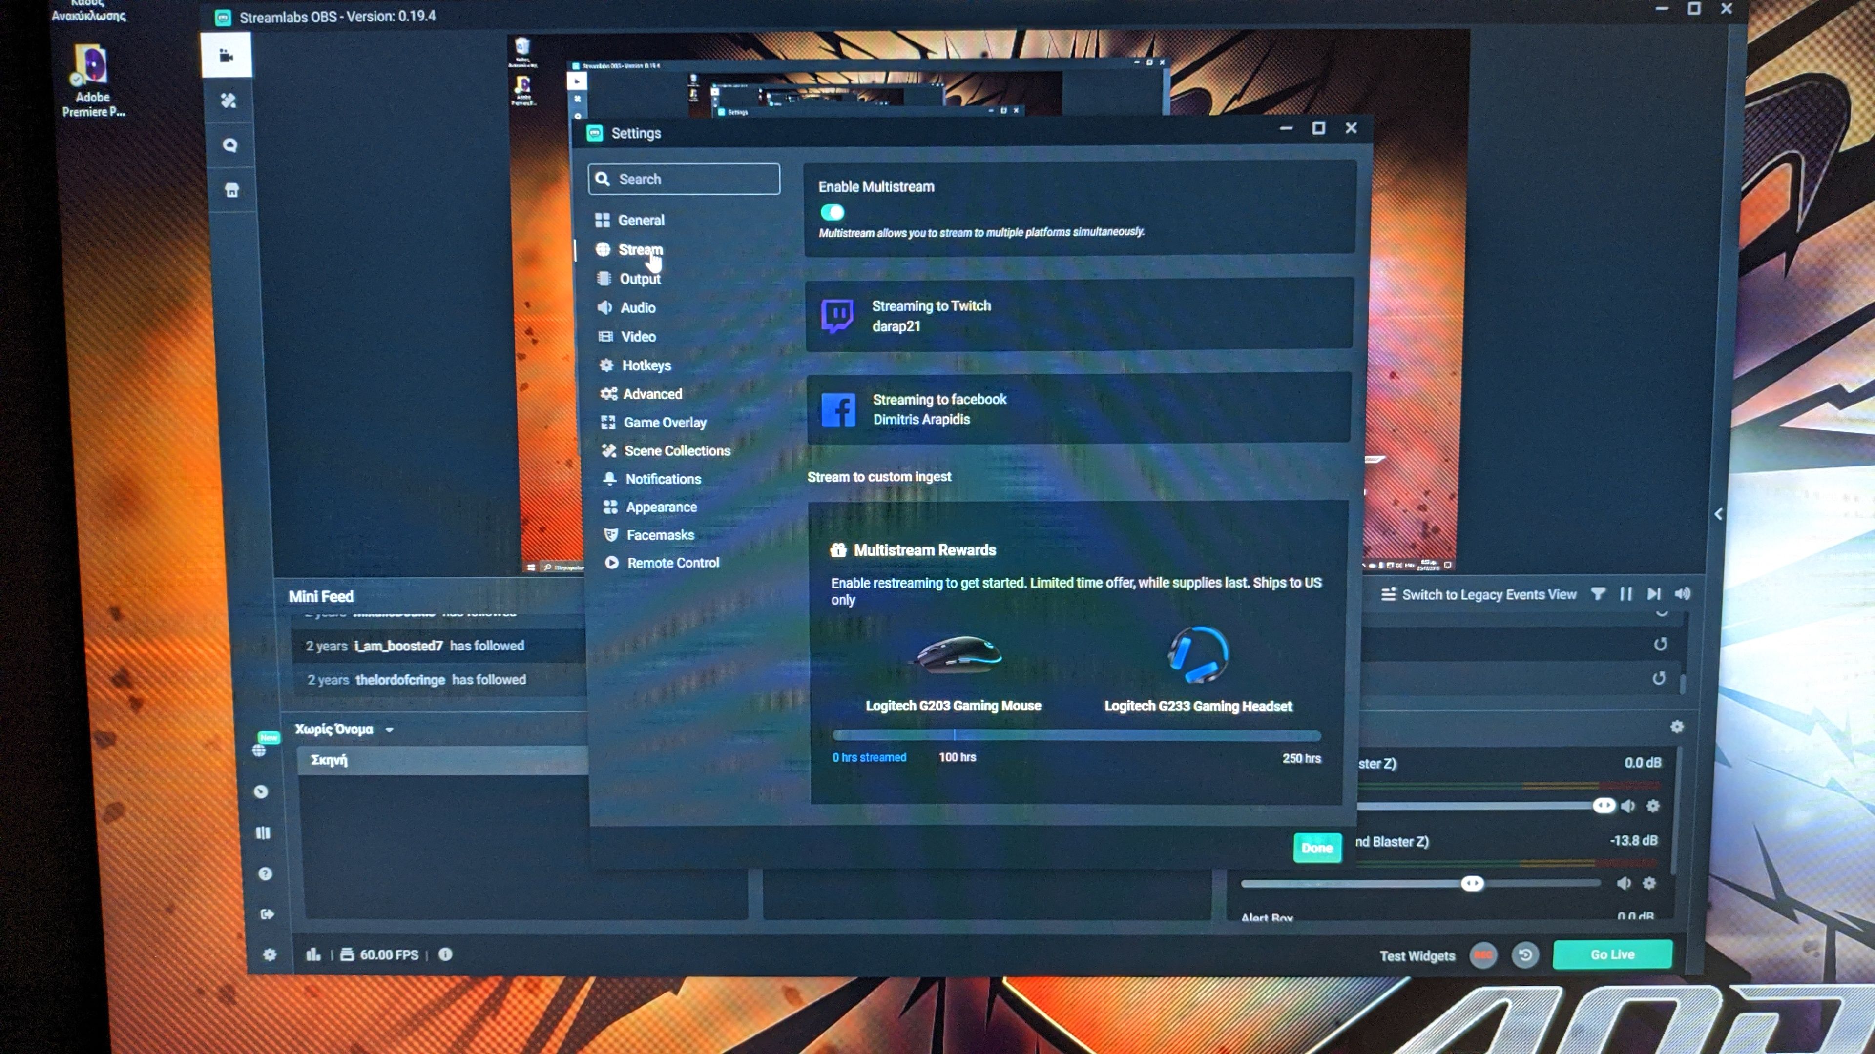1875x1054 pixels.
Task: Click Logitech G233 Gaming Headset reward image
Action: click(1197, 655)
